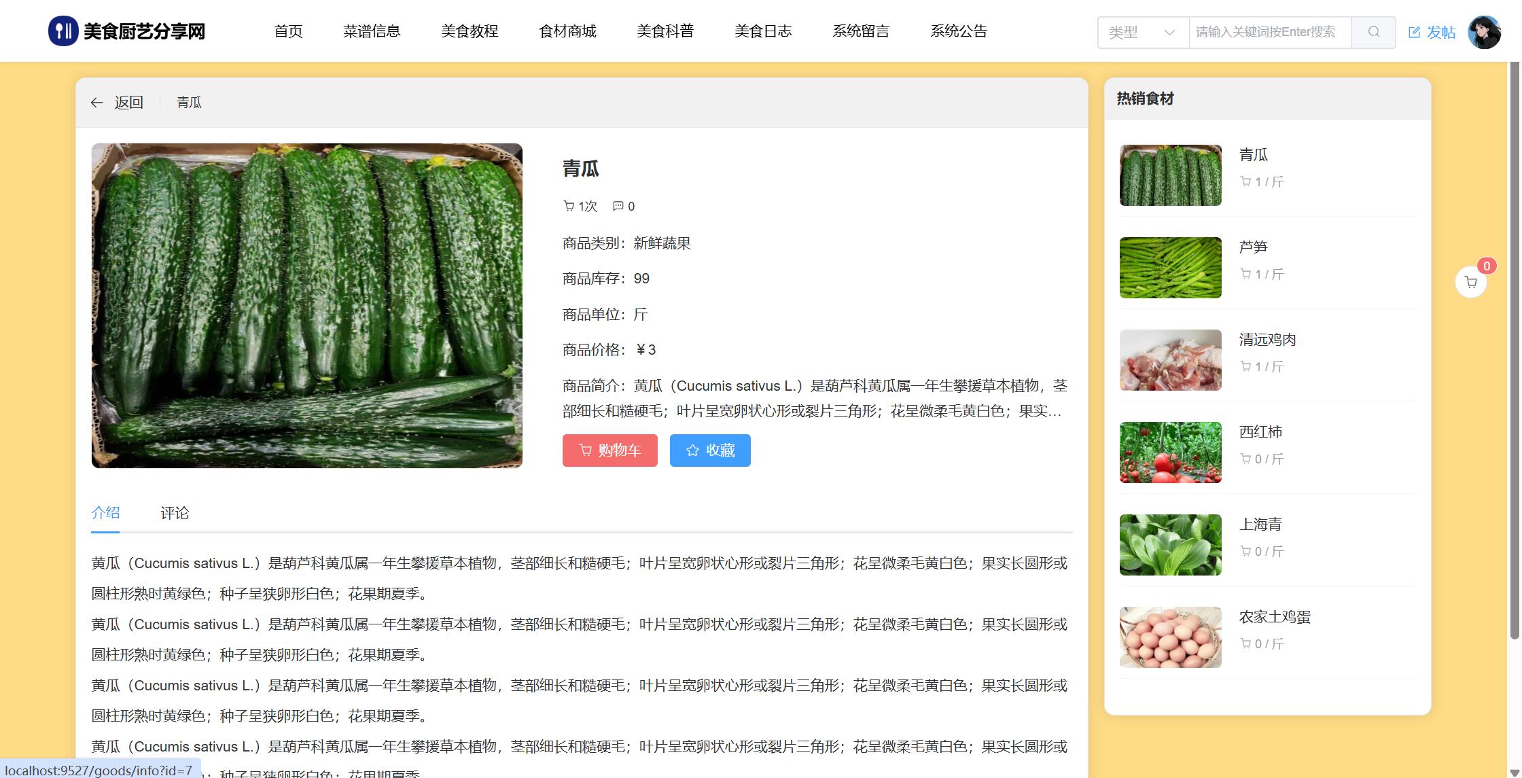Image resolution: width=1522 pixels, height=778 pixels.
Task: Open the floating shopping cart icon
Action: tap(1470, 282)
